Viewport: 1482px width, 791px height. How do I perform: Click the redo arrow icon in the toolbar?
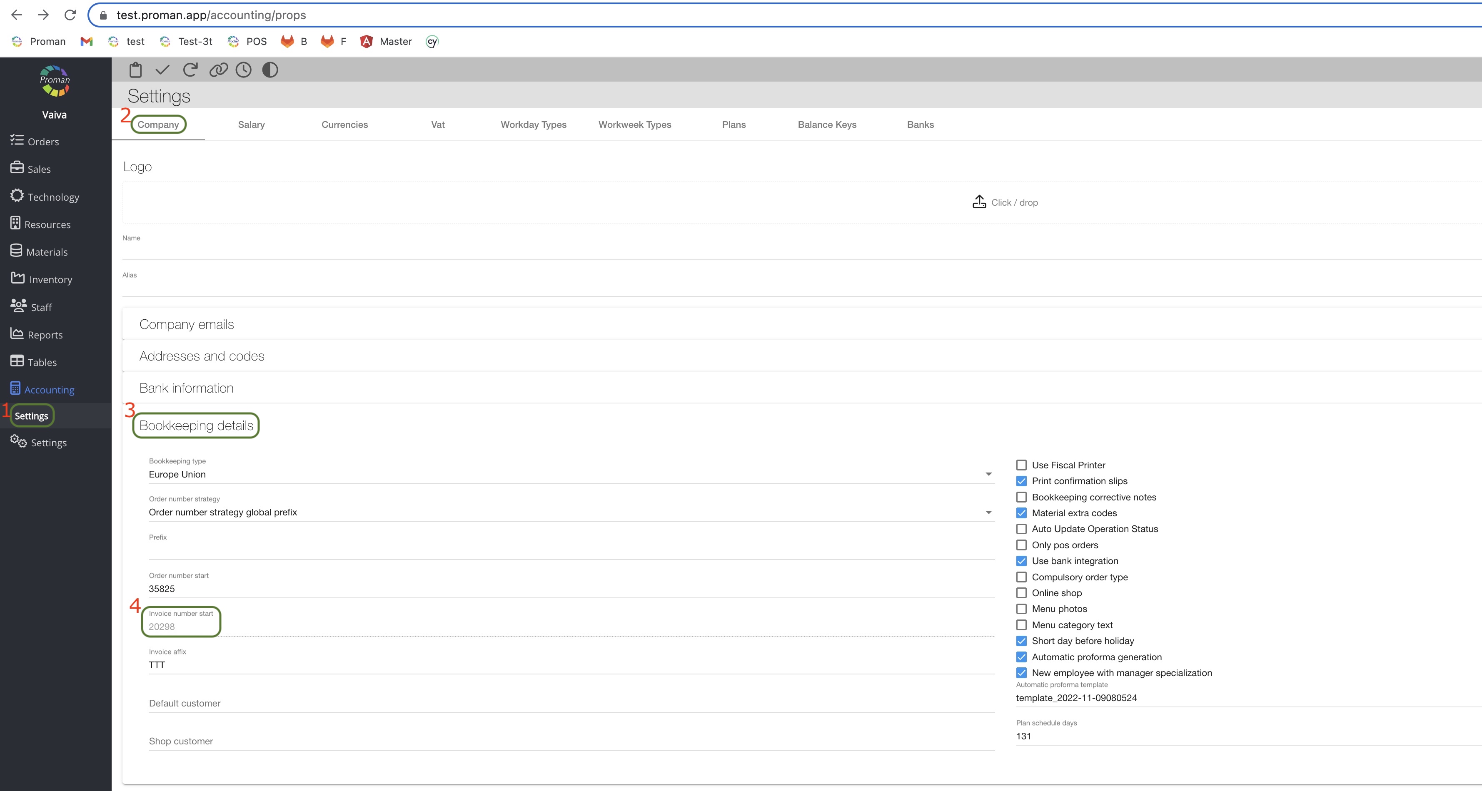coord(190,70)
